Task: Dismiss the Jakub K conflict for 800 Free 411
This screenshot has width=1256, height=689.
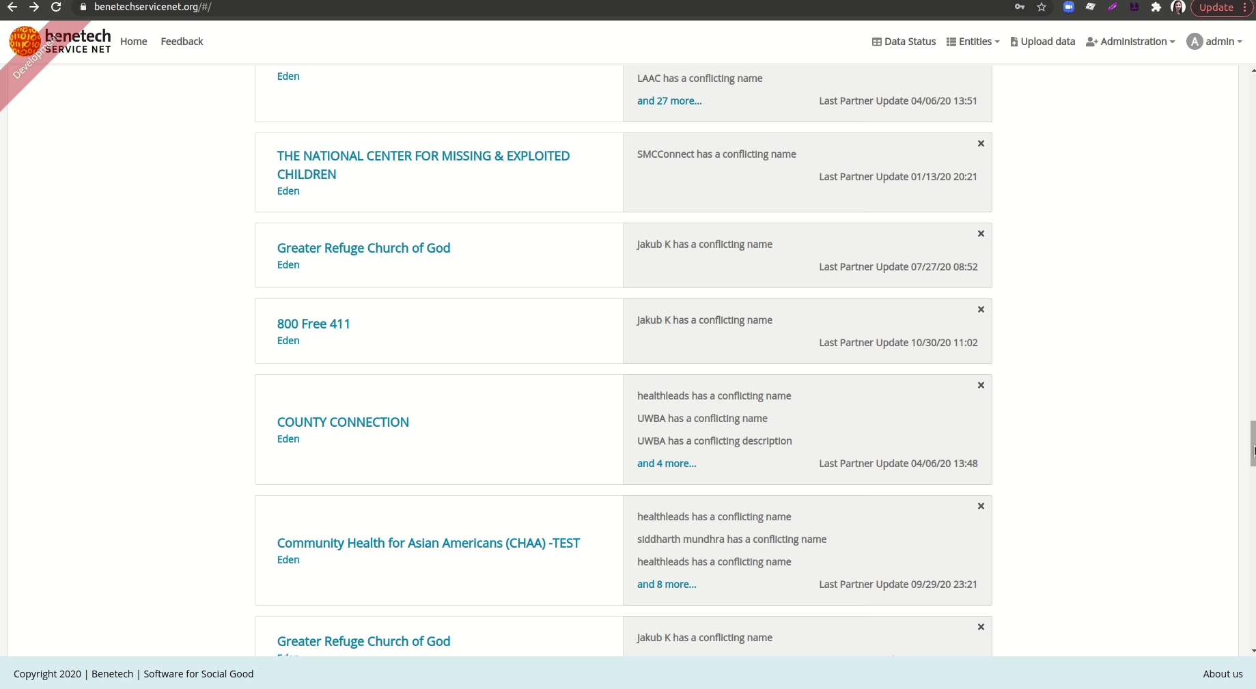Action: click(x=980, y=309)
